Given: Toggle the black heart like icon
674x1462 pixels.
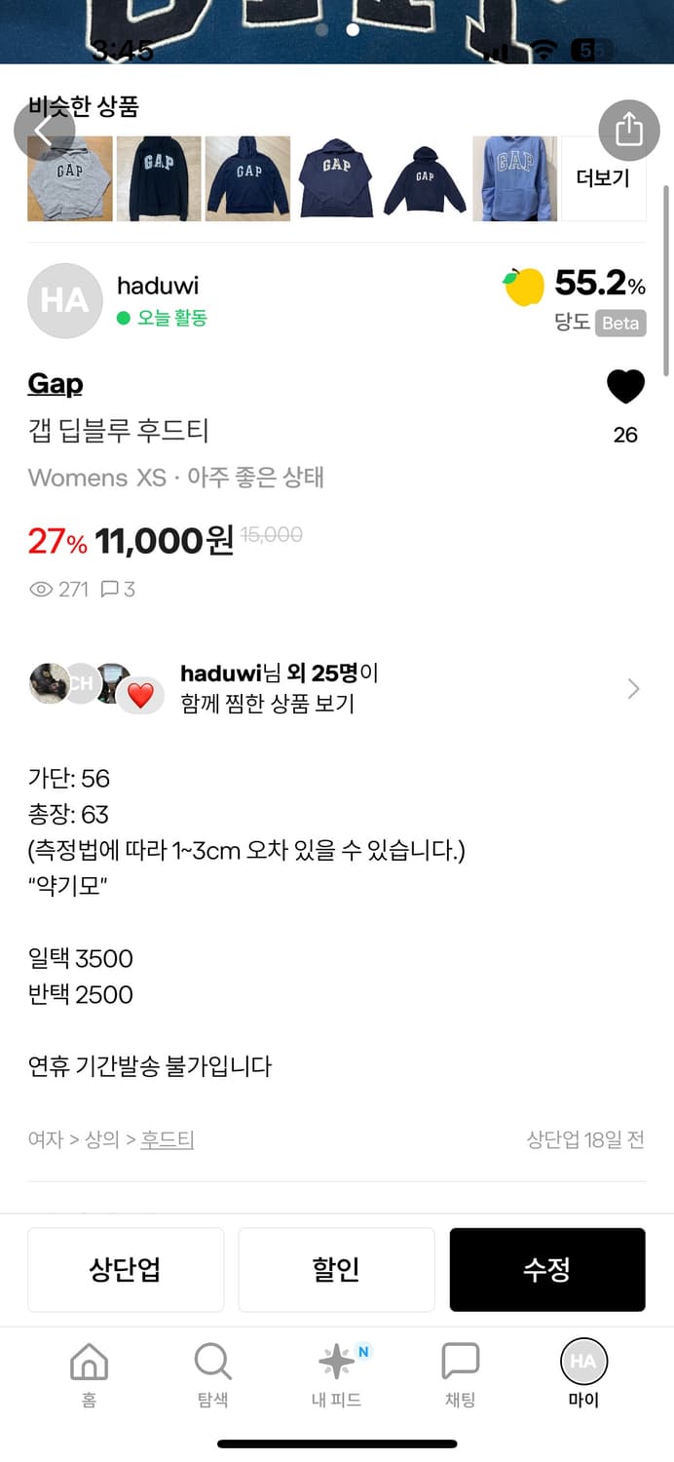Looking at the screenshot, I should point(625,387).
